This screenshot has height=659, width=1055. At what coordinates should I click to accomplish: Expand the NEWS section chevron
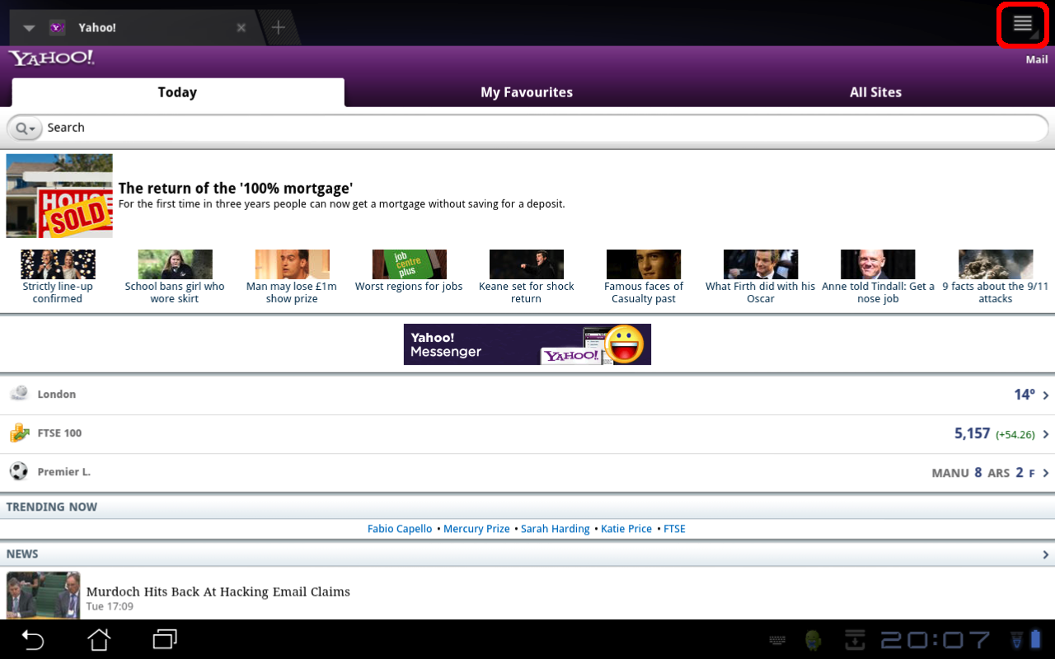coord(1045,554)
